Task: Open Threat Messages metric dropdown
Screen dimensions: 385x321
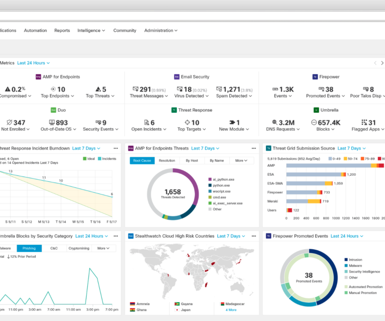Action: coord(149,96)
